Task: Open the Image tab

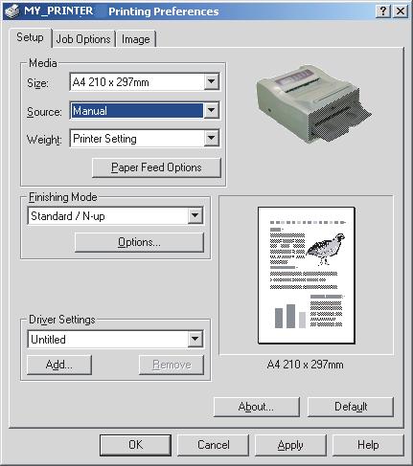Action: pos(136,39)
